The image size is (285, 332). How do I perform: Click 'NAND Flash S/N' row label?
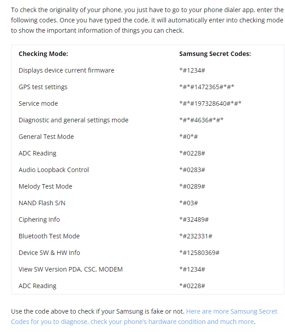[42, 203]
